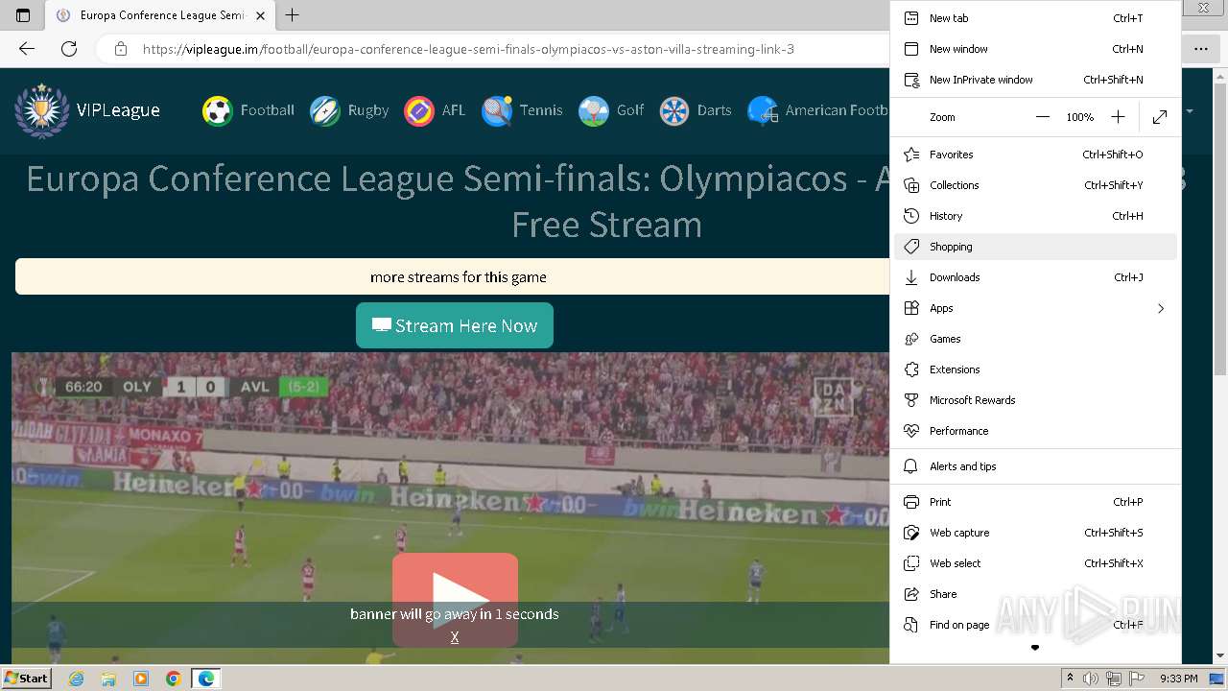Dismiss the banner with X
The image size is (1228, 691).
coord(455,637)
